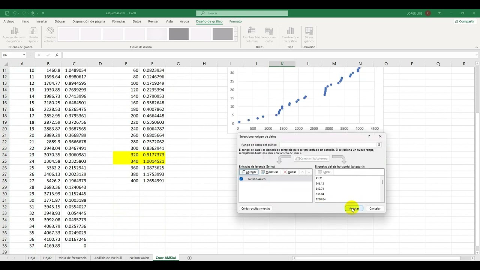Expand the chart styles gallery more arrow

236,39
